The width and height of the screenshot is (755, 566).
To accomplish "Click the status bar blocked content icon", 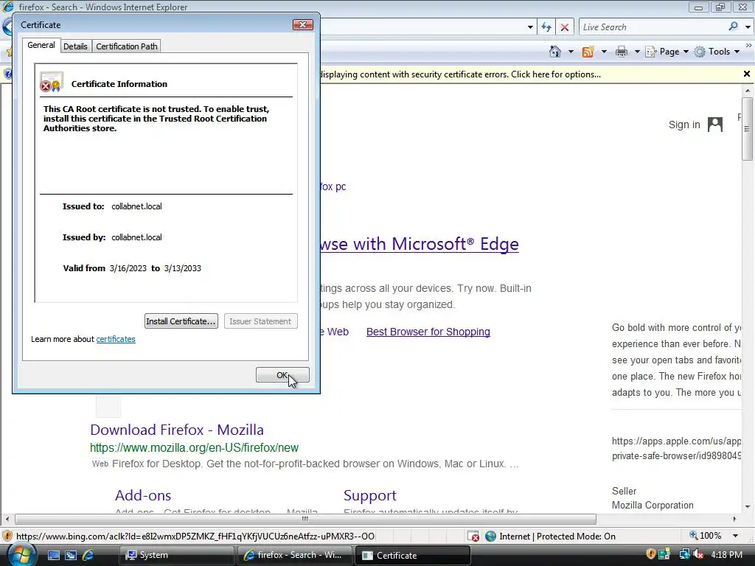I will tap(473, 537).
